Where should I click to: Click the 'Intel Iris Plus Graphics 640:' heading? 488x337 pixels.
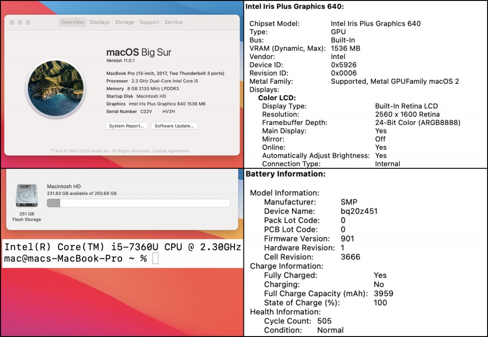(x=295, y=7)
